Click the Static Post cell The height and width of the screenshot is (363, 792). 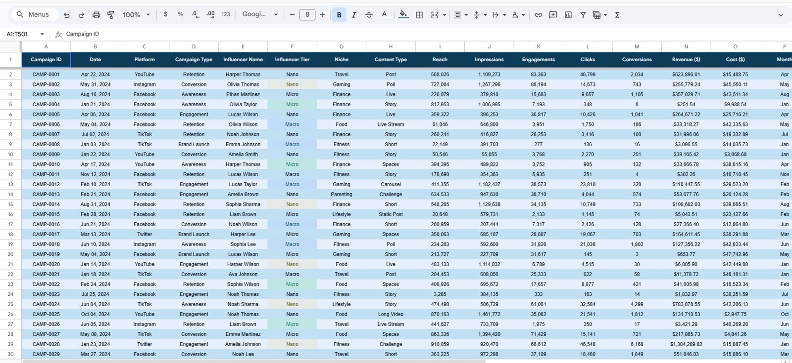click(x=391, y=214)
